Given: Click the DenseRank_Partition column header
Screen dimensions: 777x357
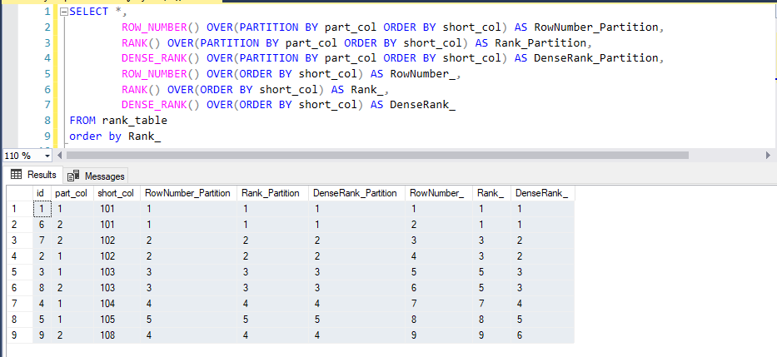Looking at the screenshot, I should [355, 193].
